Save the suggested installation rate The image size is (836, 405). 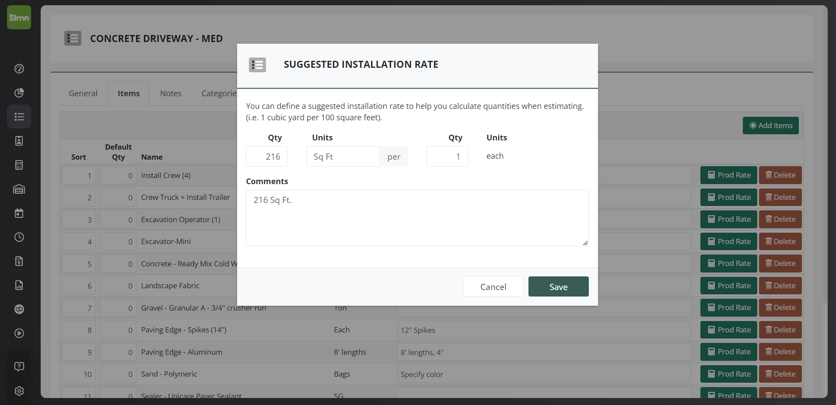(558, 286)
